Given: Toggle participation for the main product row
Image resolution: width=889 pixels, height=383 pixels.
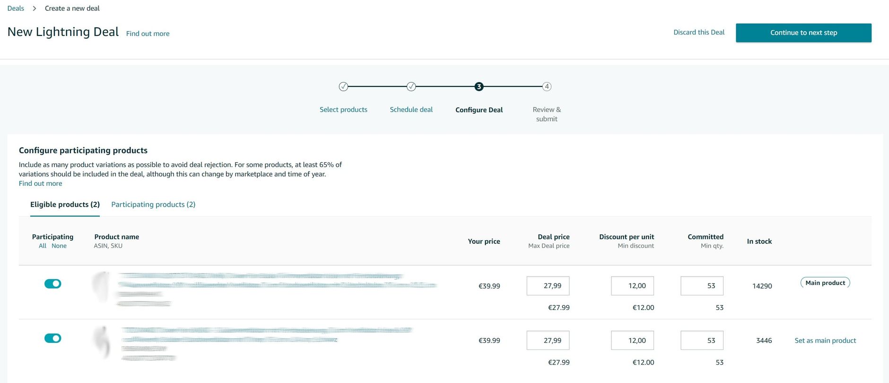Looking at the screenshot, I should click(52, 283).
